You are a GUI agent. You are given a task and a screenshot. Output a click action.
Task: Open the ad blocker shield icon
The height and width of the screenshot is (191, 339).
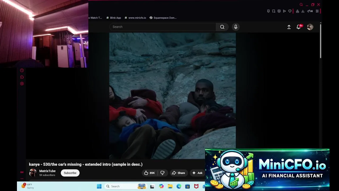[279, 11]
